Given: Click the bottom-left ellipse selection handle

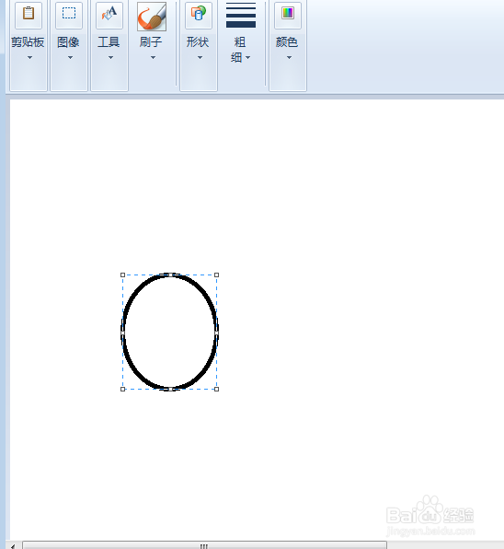Looking at the screenshot, I should coord(122,389).
